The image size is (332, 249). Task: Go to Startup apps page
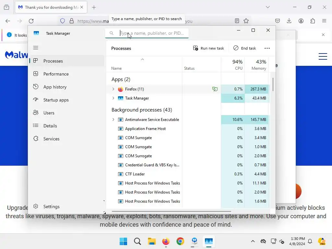(67, 100)
